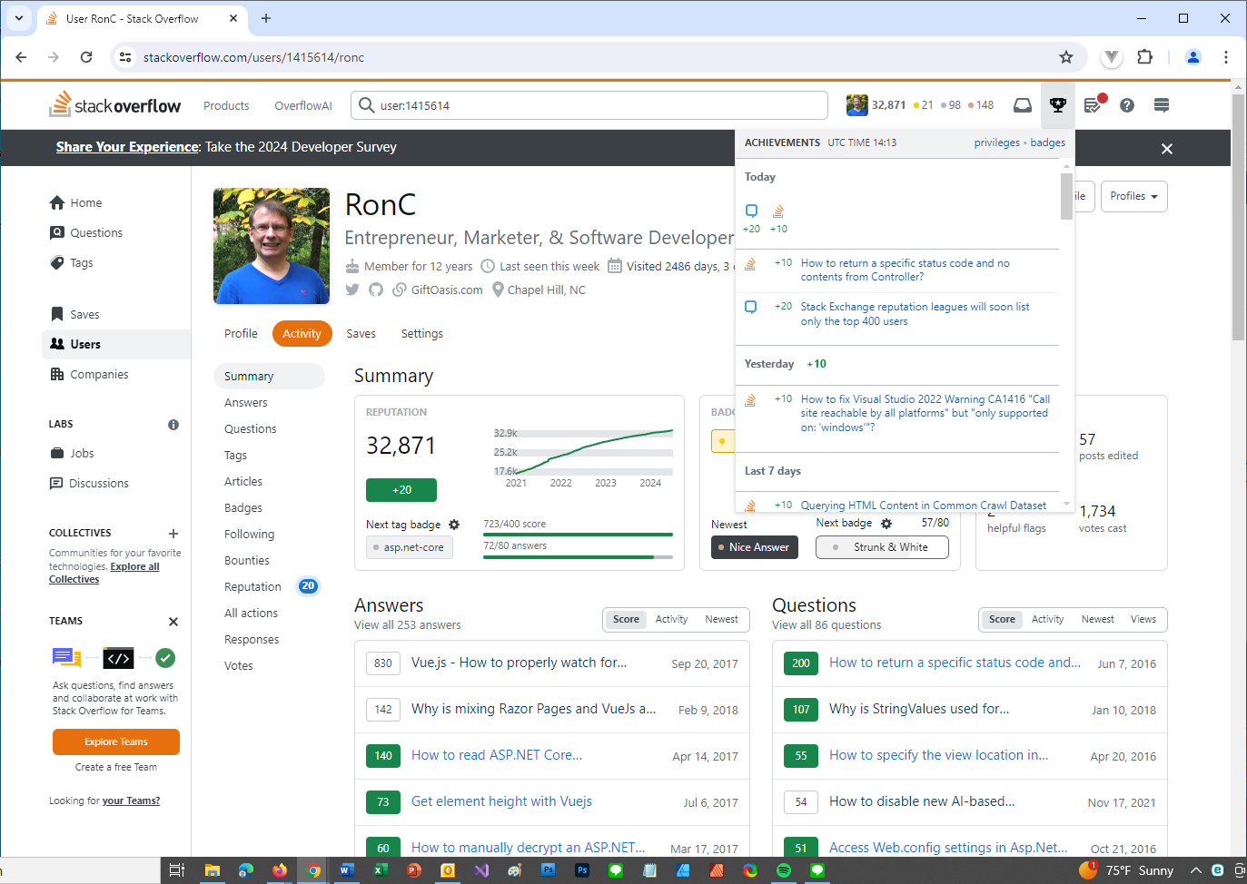Sort answers by Newest
Viewport: 1247px width, 884px height.
pyautogui.click(x=722, y=620)
